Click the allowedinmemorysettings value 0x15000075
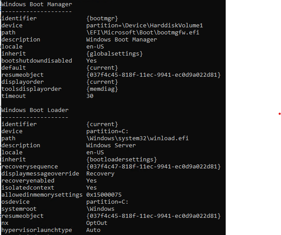This screenshot has height=235, width=281. click(x=104, y=195)
